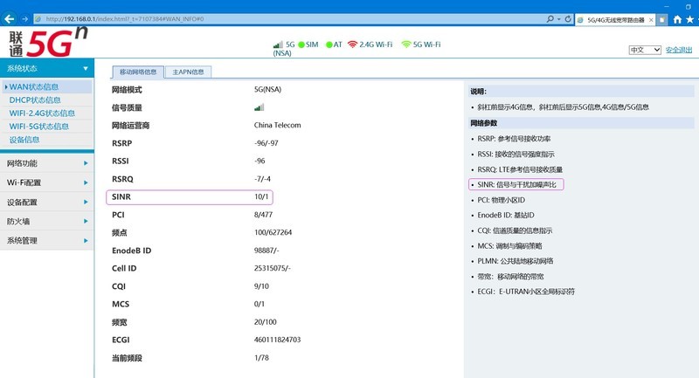Click the 网络模式 value 5G(NSA)

tap(267, 90)
